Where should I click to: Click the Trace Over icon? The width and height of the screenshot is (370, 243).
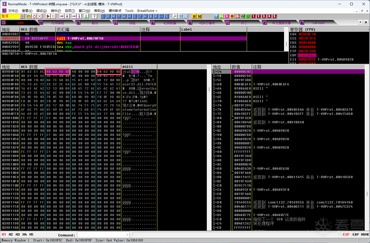tap(79, 16)
